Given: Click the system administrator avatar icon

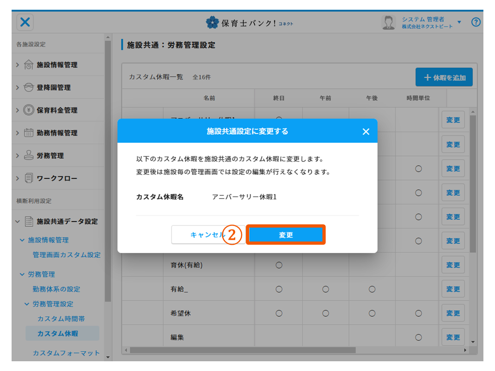Looking at the screenshot, I should pos(388,22).
